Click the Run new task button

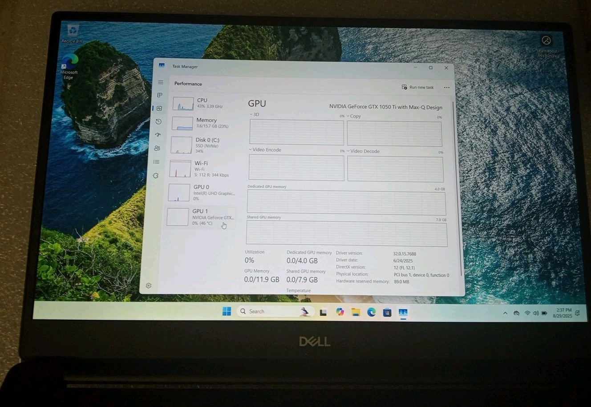(x=417, y=87)
